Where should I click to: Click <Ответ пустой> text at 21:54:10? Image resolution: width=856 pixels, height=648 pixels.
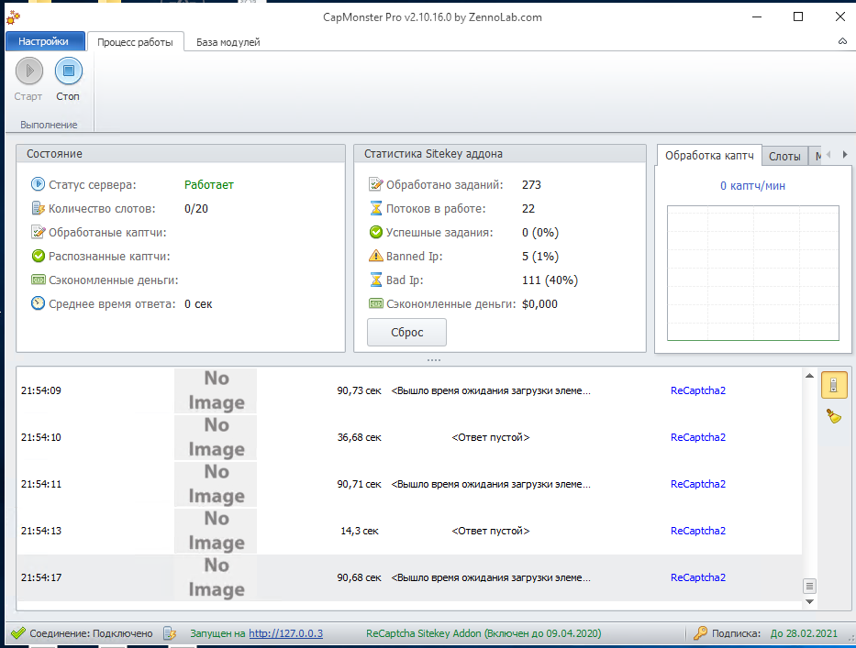click(490, 437)
